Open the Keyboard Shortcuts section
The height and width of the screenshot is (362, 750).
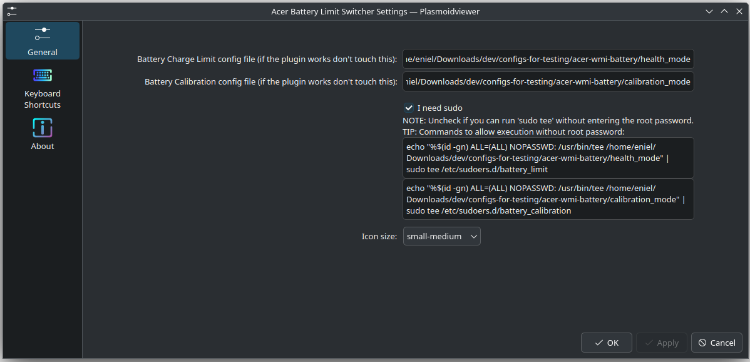[x=43, y=88]
